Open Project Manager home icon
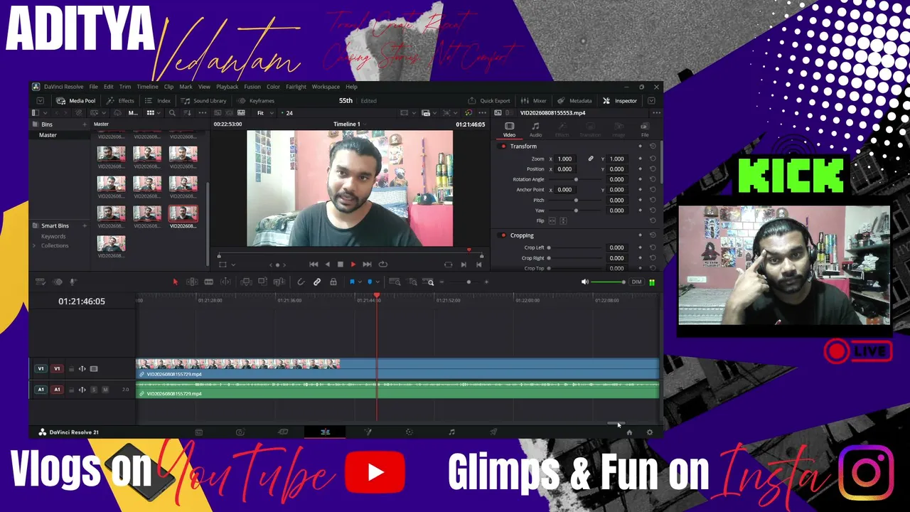This screenshot has height=512, width=910. pos(629,432)
